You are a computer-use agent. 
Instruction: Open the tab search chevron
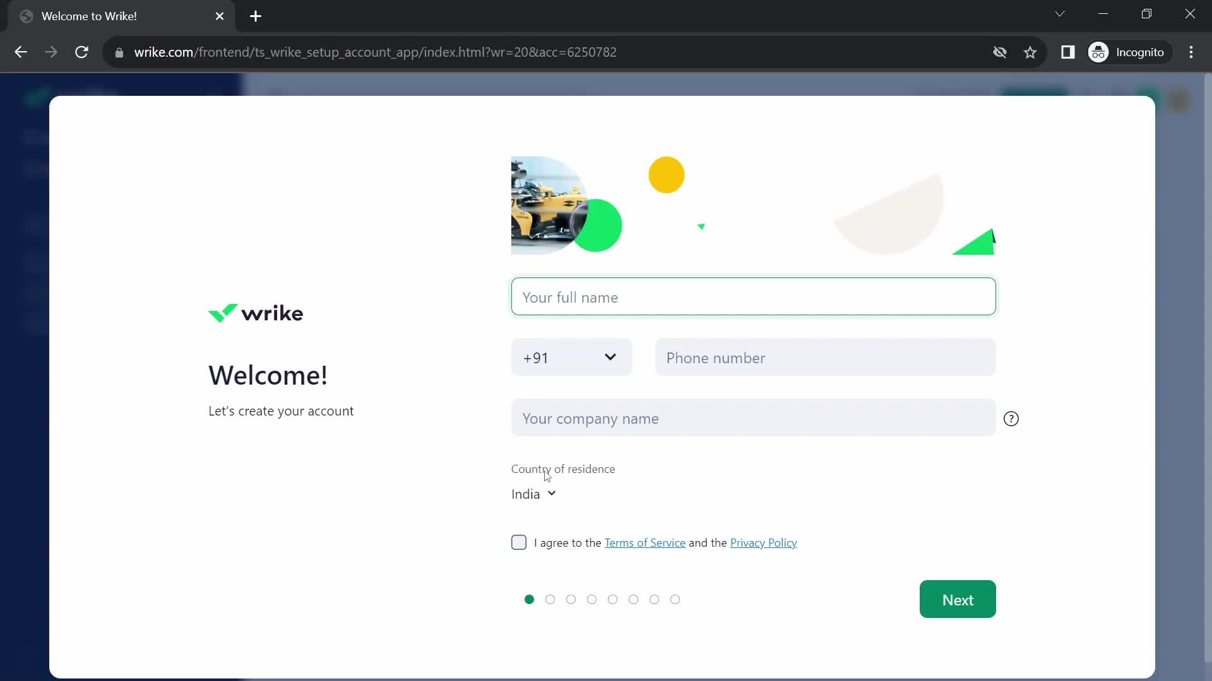pos(1060,13)
